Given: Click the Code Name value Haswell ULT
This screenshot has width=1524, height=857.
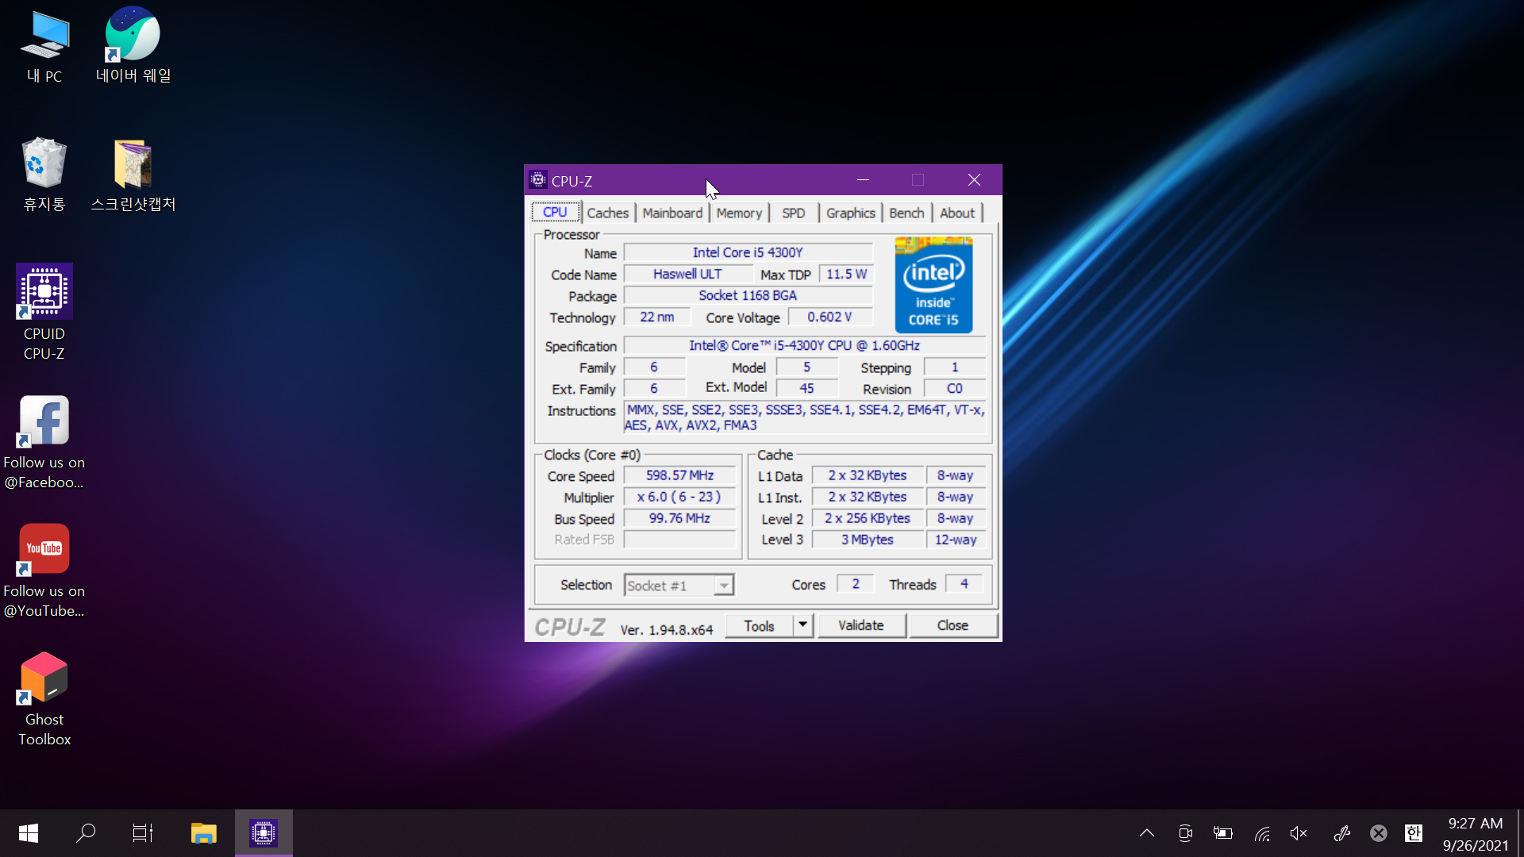Looking at the screenshot, I should point(687,274).
